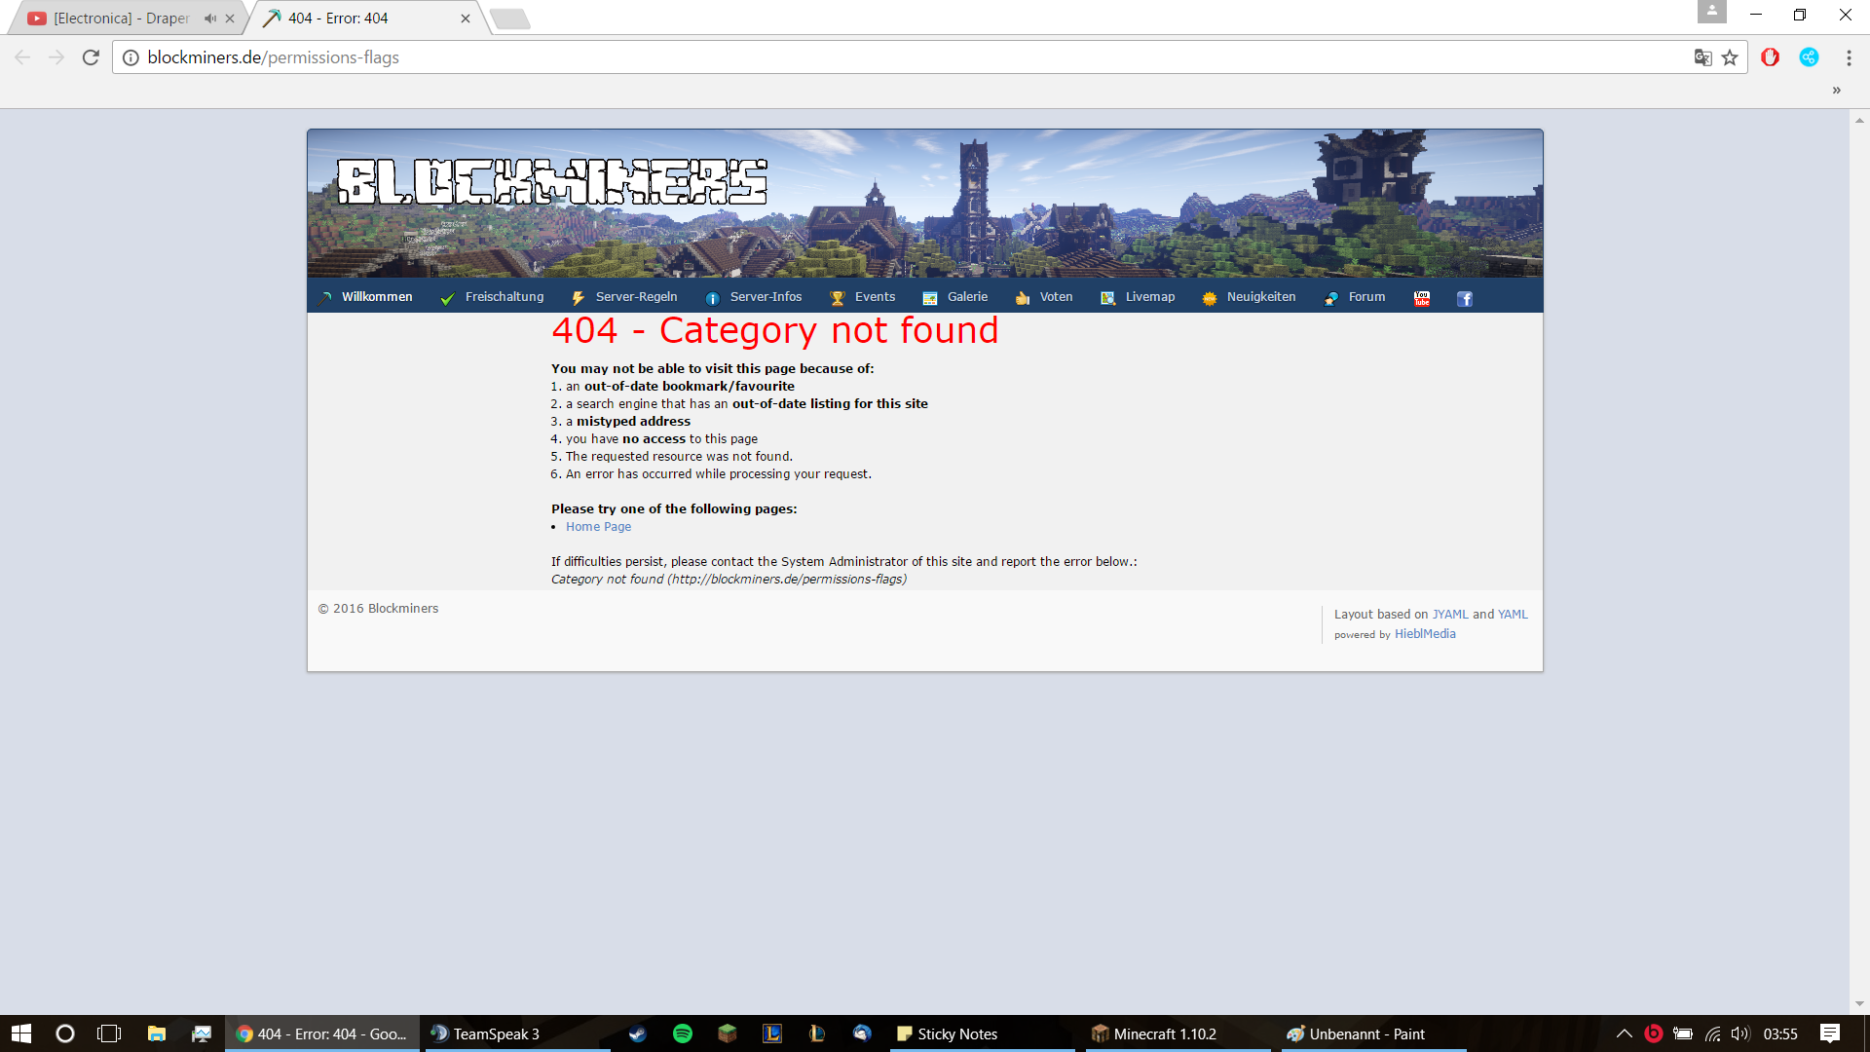Open the blue share extension icon
The height and width of the screenshot is (1052, 1870).
coord(1809,57)
